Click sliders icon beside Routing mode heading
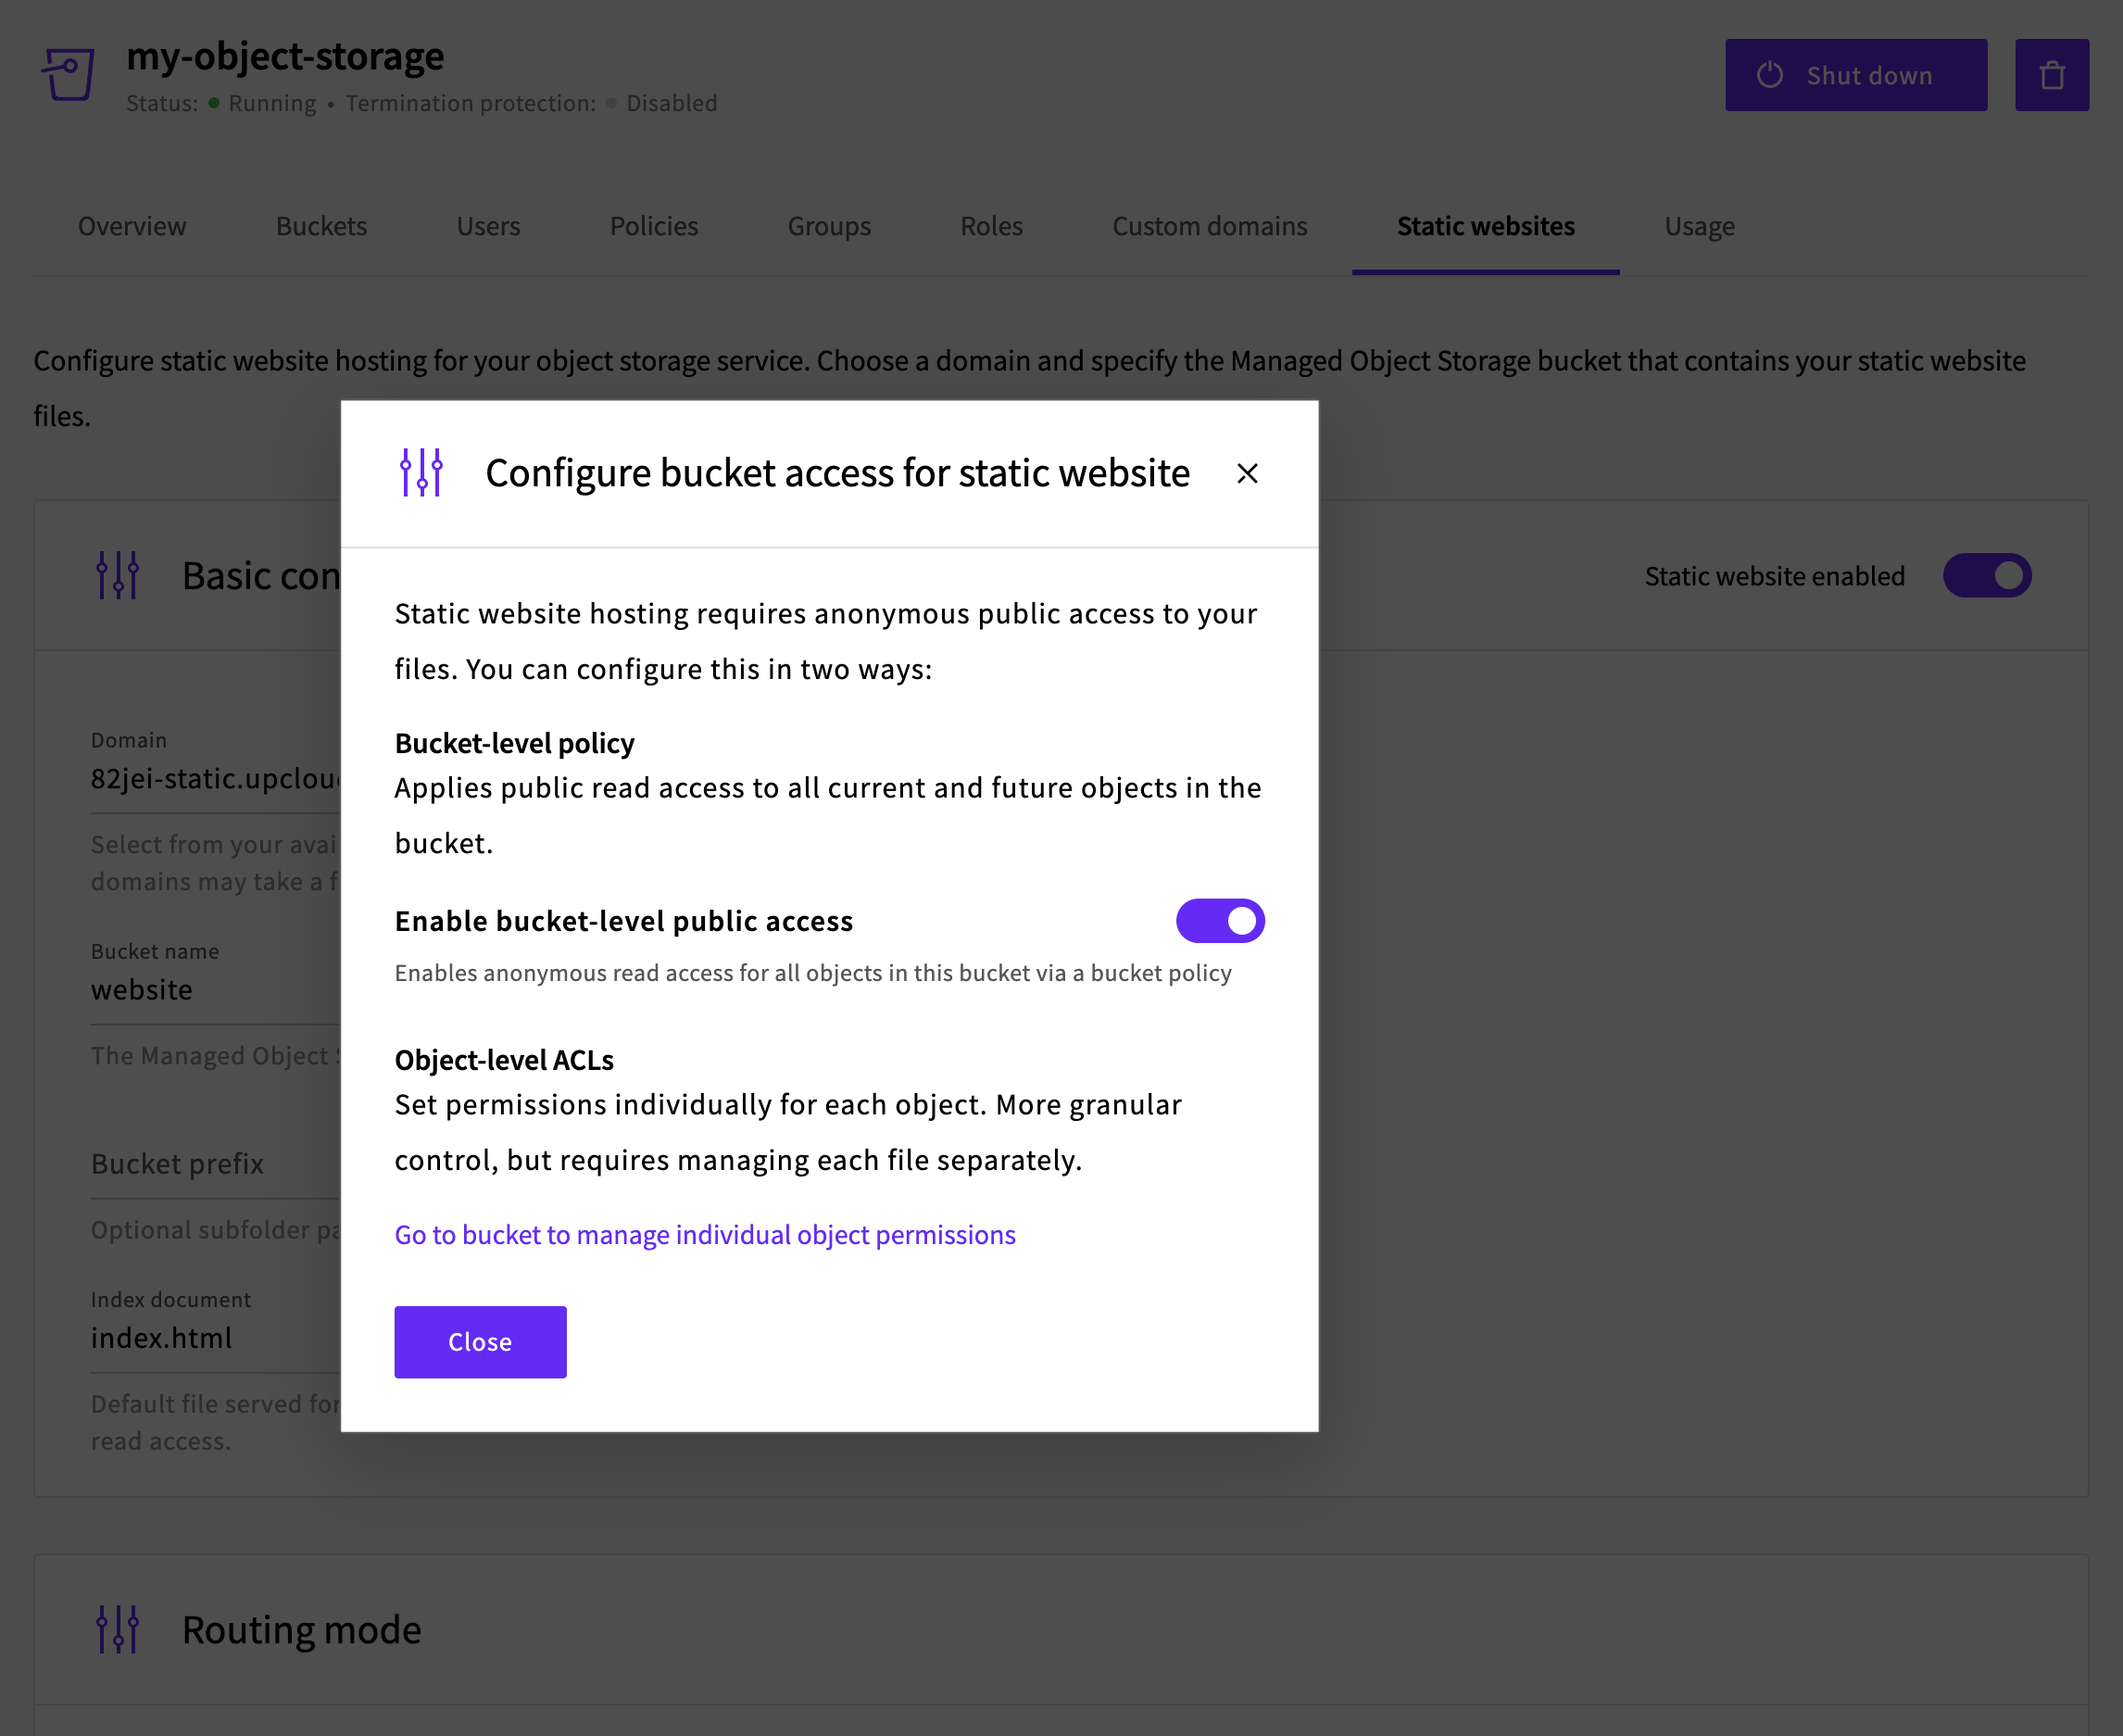The width and height of the screenshot is (2123, 1736). (x=118, y=1629)
